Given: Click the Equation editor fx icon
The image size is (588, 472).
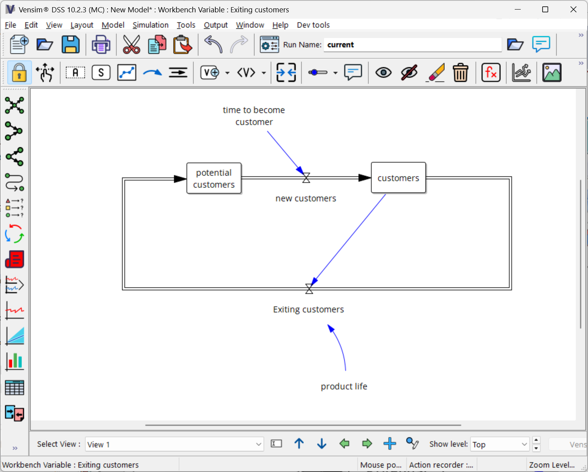Looking at the screenshot, I should [x=490, y=73].
